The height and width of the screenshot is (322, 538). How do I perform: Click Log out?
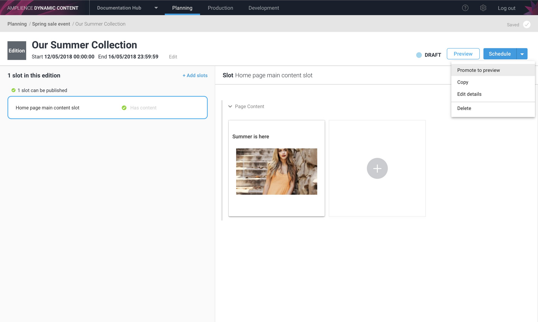tap(507, 8)
